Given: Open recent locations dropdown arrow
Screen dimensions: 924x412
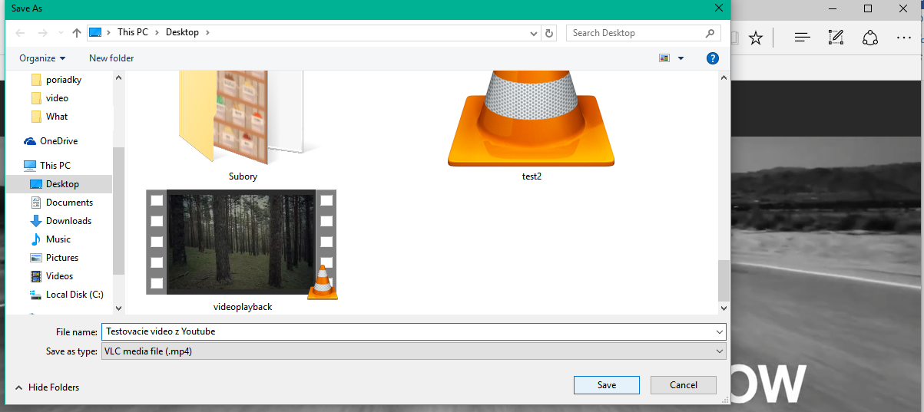Looking at the screenshot, I should click(x=61, y=33).
